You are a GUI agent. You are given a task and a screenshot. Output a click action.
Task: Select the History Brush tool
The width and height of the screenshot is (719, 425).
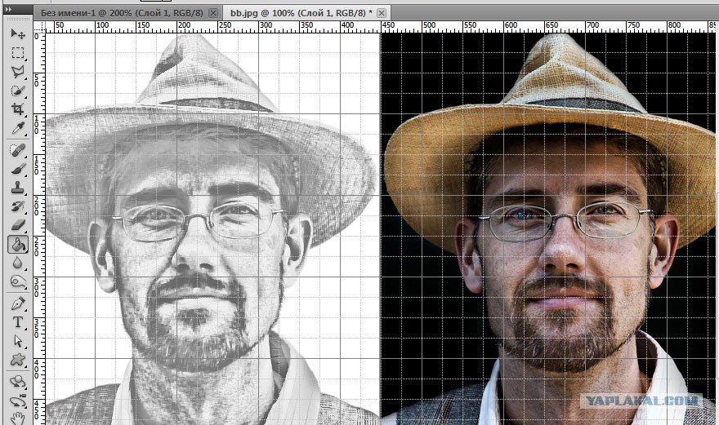point(18,206)
